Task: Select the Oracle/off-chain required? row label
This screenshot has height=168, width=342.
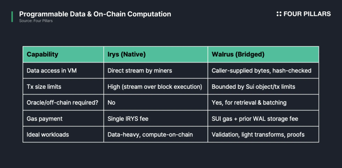Action: (x=62, y=103)
